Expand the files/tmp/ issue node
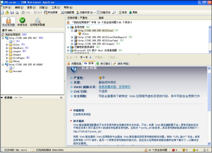Viewport: 212px width, 153px height. click(x=72, y=41)
